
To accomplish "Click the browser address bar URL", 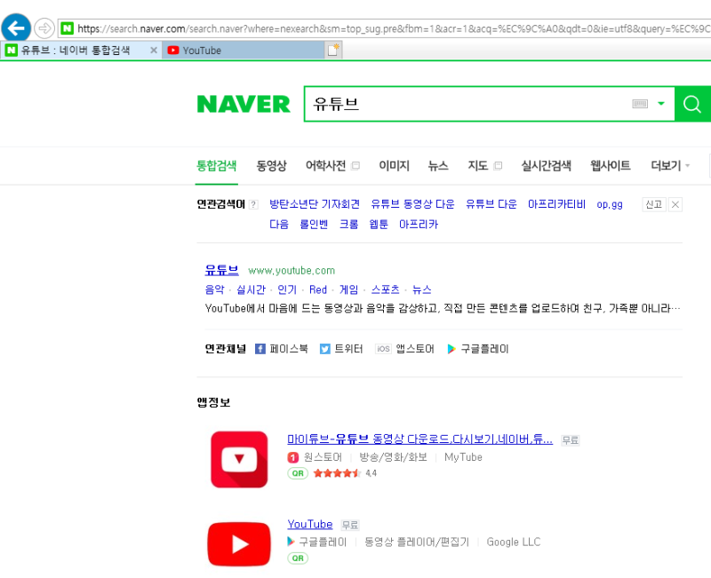I will click(394, 28).
